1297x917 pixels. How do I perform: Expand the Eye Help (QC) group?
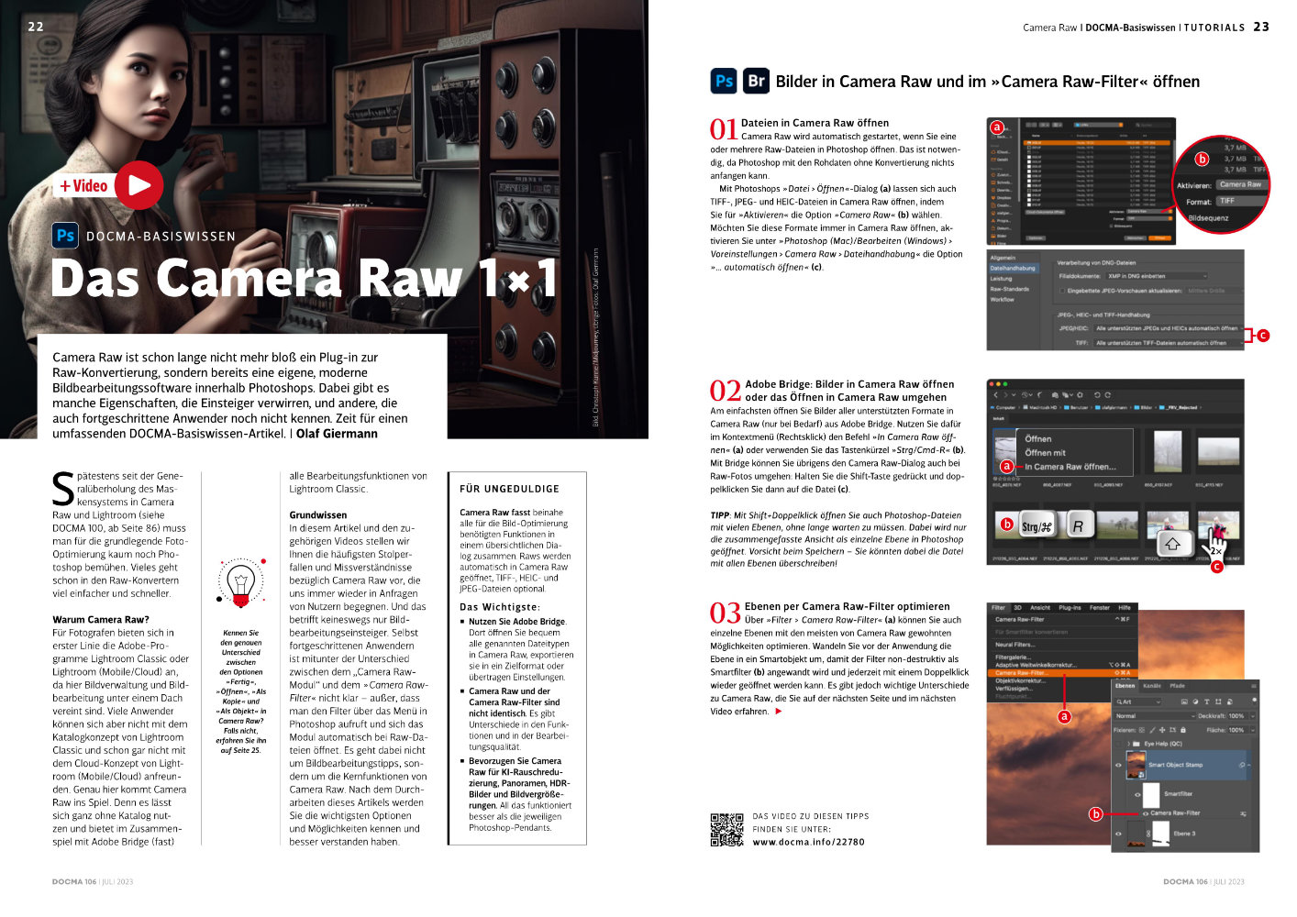click(x=1128, y=744)
